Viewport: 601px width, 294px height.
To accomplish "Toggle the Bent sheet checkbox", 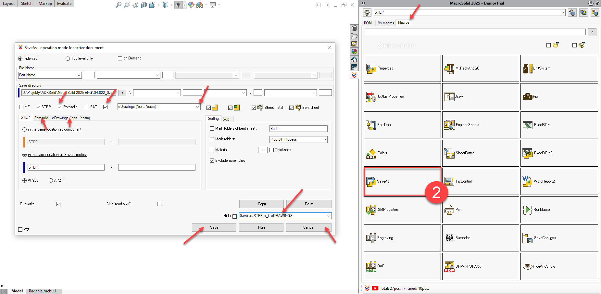I will [x=291, y=108].
